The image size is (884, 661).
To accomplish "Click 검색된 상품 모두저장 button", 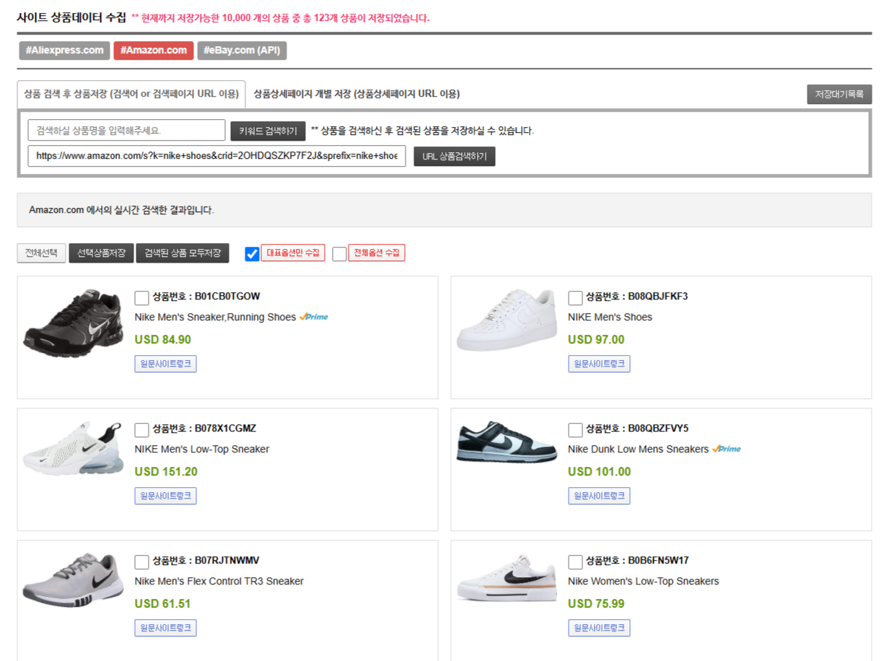I will 183,253.
